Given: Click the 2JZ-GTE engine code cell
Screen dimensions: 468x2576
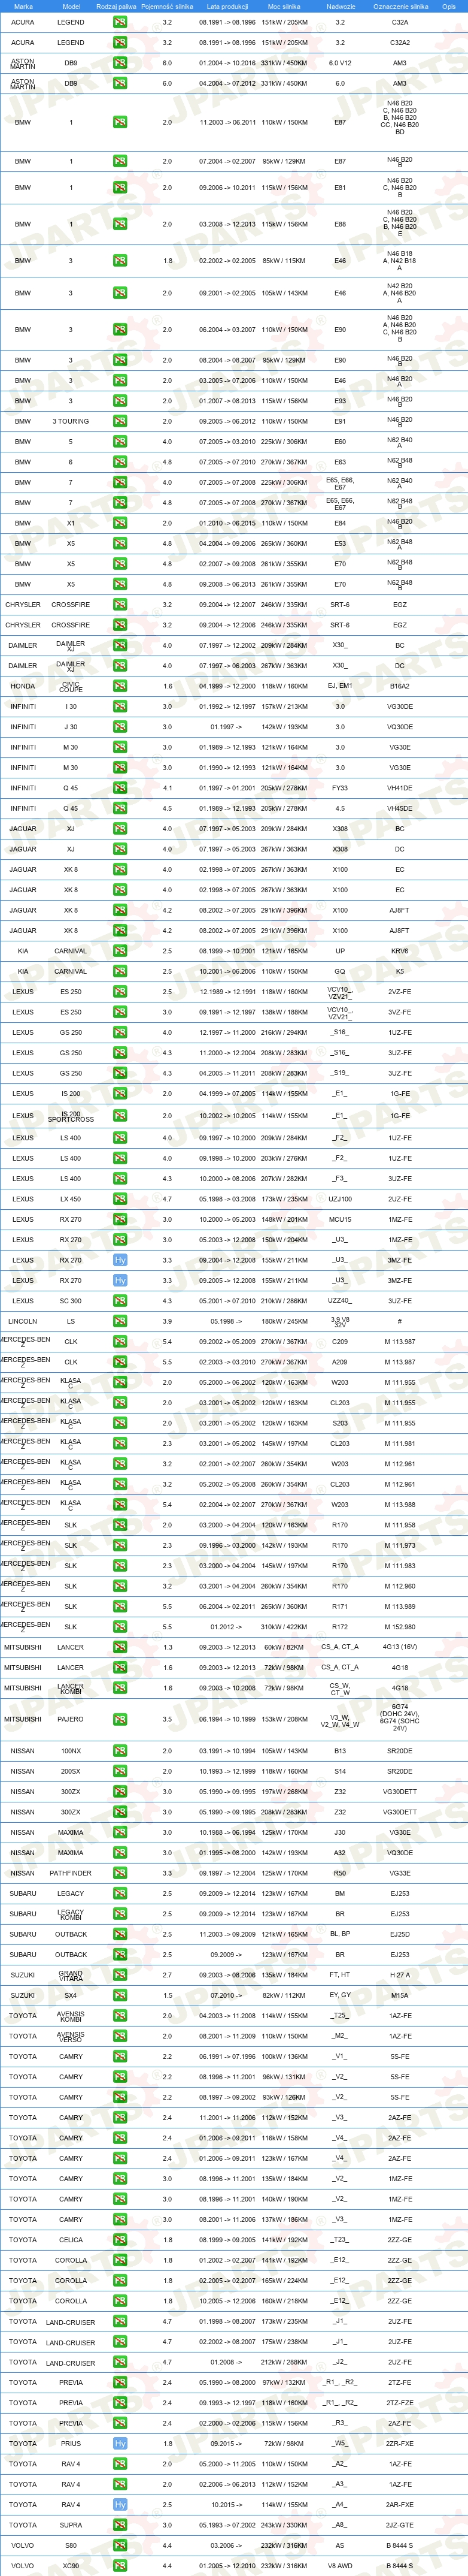Looking at the screenshot, I should [400, 2525].
